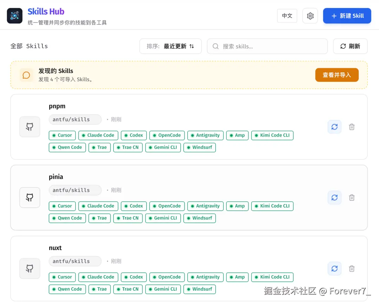Click the 发现 4 个可导入 Skills message

coord(65,79)
